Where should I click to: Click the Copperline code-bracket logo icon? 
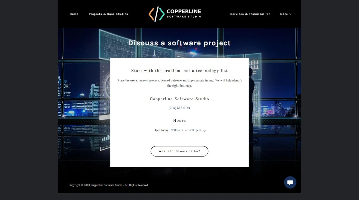coord(157,14)
